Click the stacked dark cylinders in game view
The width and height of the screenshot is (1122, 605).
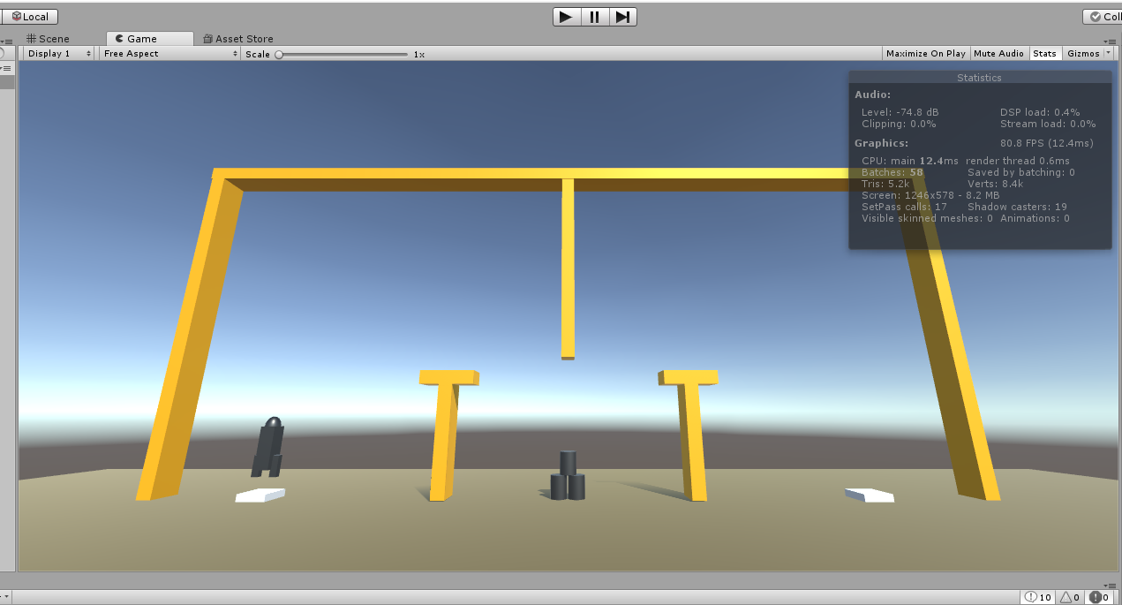coord(568,476)
